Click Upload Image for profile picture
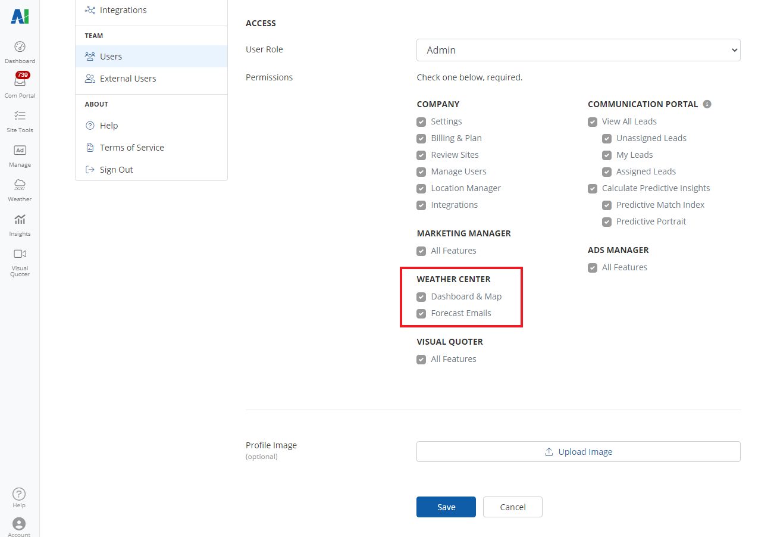The width and height of the screenshot is (774, 537). point(578,452)
